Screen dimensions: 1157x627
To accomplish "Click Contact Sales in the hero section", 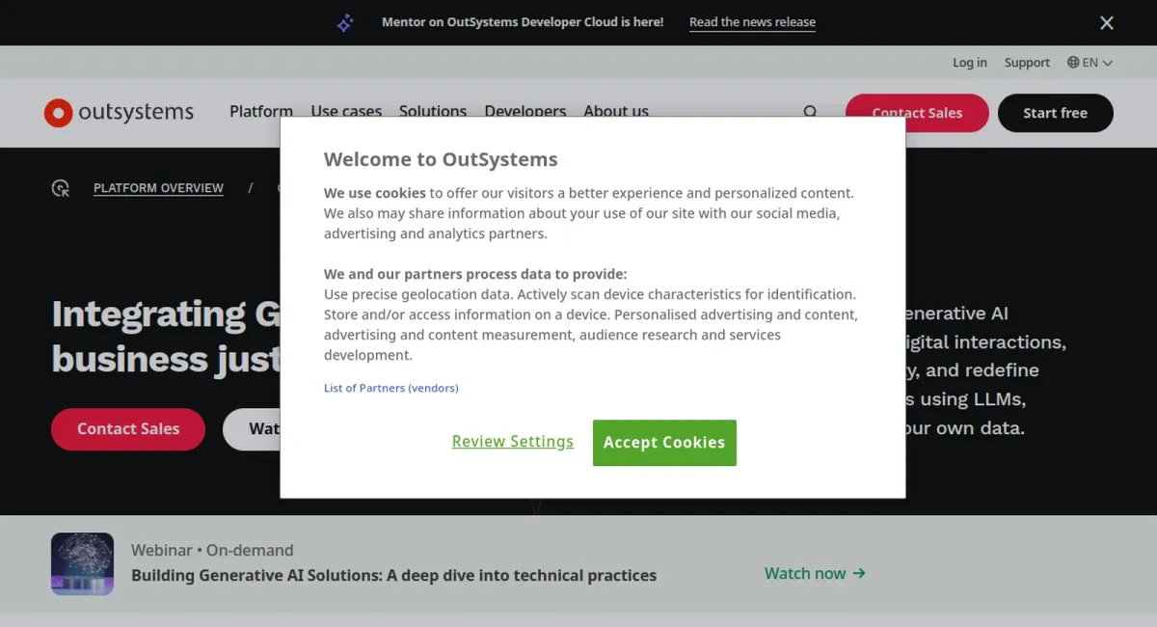I will pos(128,429).
